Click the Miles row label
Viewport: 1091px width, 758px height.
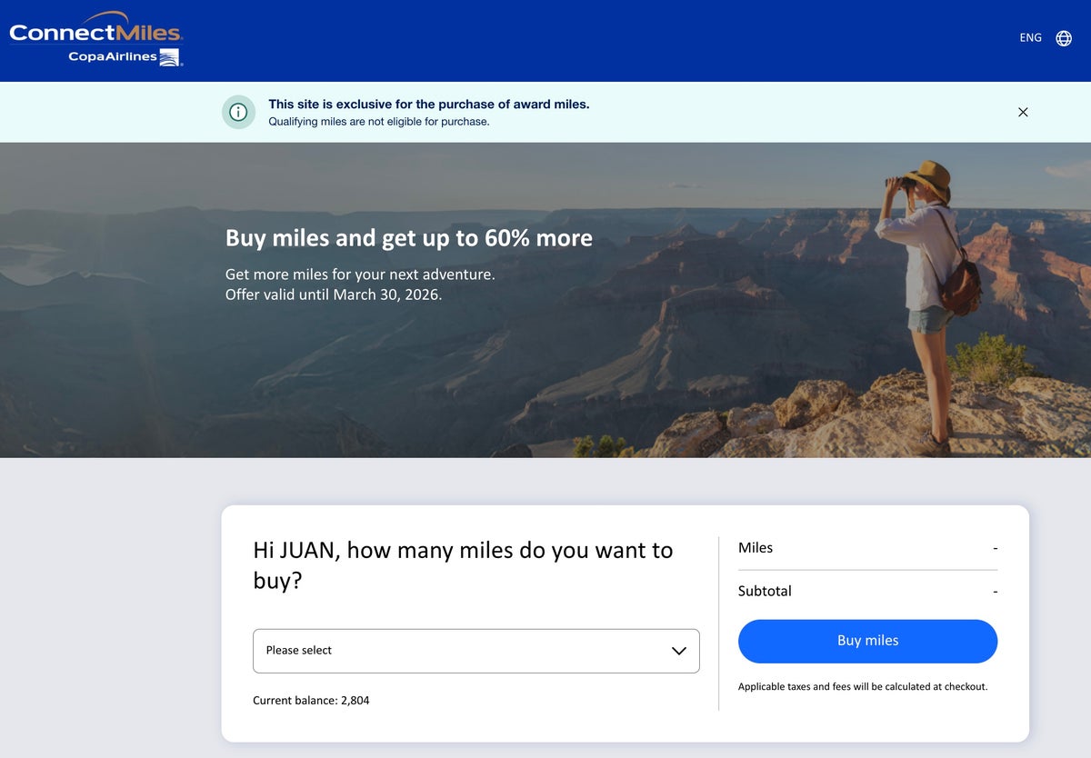pyautogui.click(x=756, y=548)
